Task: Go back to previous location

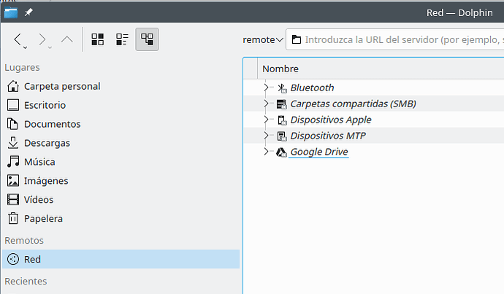Action: coord(19,39)
